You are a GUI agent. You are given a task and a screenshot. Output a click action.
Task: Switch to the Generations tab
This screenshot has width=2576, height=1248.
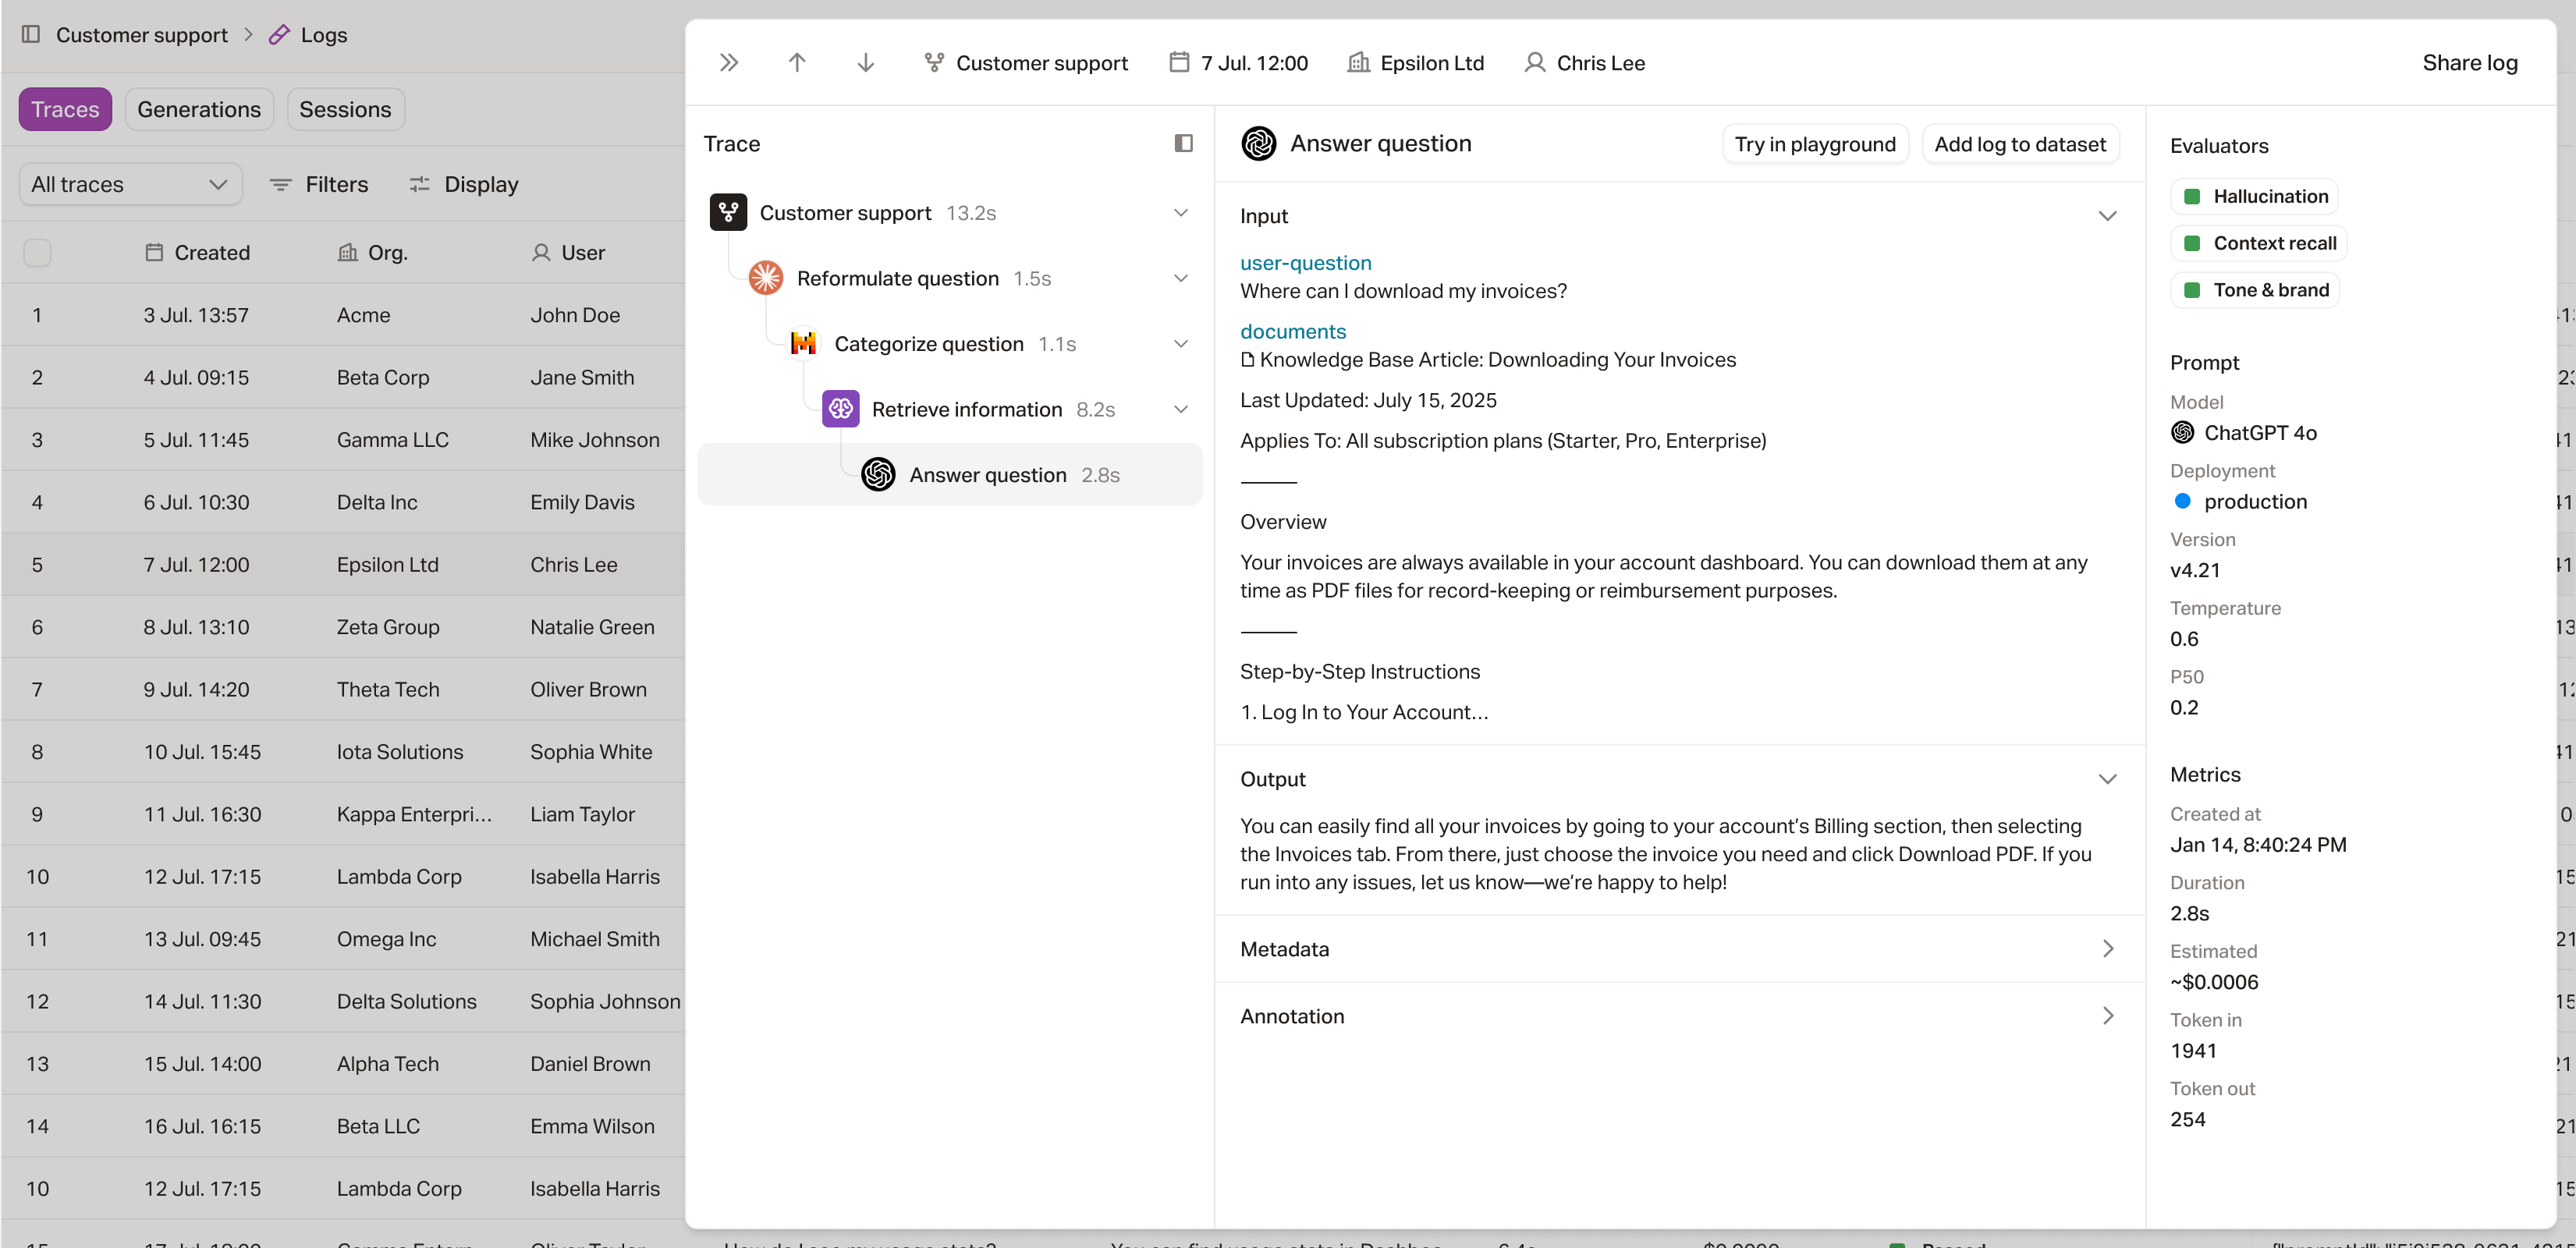point(199,109)
